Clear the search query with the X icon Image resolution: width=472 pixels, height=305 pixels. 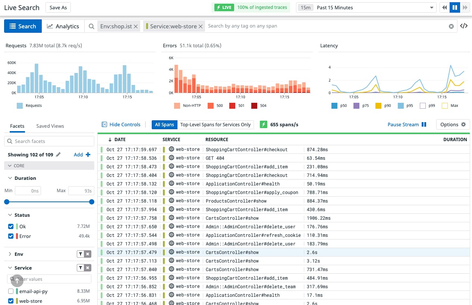(451, 26)
